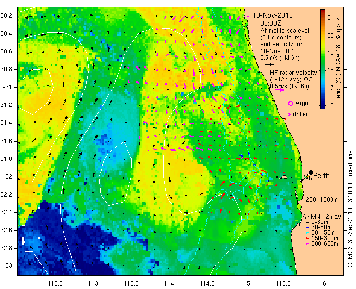Click the 'Argo 0' legend label
The image size is (356, 289).
point(305,103)
